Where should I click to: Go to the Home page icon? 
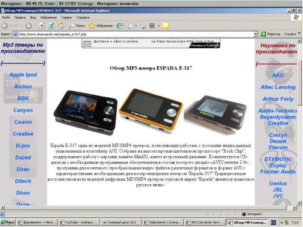61,26
